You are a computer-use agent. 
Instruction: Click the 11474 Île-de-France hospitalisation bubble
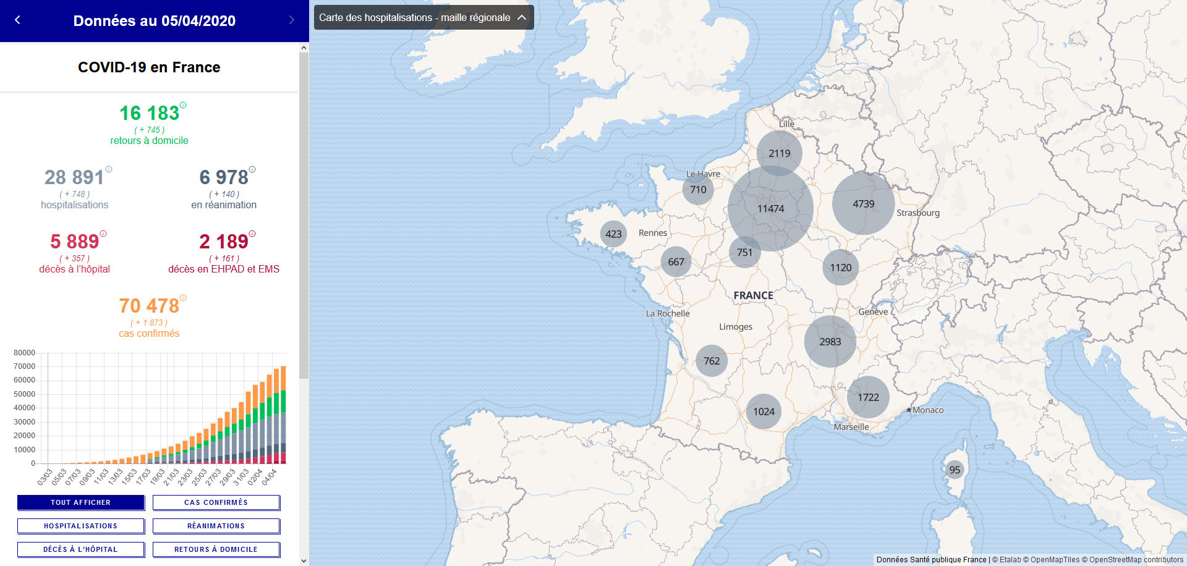(770, 208)
